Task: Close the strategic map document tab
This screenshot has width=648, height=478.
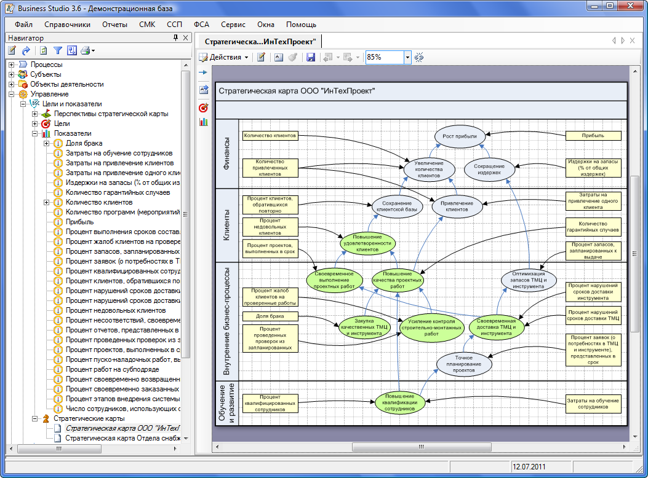Action: 632,41
